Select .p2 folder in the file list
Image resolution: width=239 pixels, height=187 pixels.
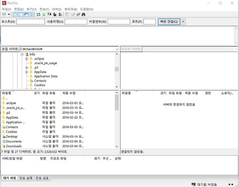click(8, 113)
